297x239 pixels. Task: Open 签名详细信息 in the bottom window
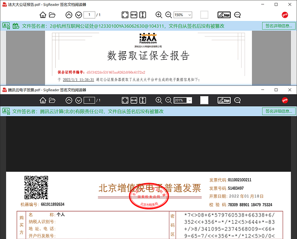click(x=278, y=111)
